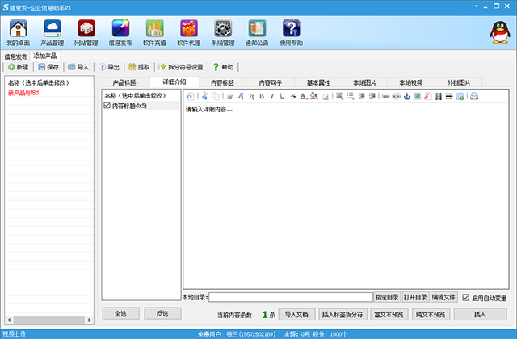Switch to 内容标签 tab
Image resolution: width=517 pixels, height=339 pixels.
[223, 82]
